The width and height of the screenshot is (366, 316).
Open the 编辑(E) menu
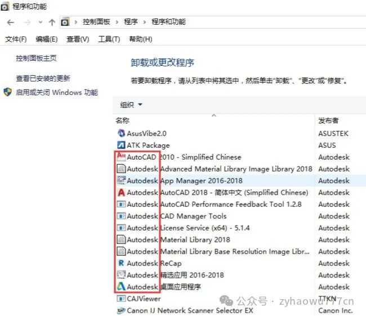click(46, 39)
